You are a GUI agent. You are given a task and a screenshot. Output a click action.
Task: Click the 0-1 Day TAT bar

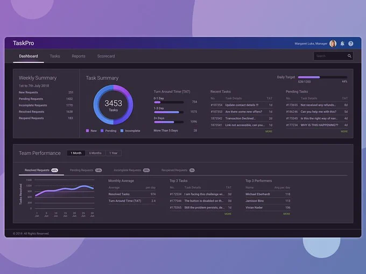[x=169, y=102]
